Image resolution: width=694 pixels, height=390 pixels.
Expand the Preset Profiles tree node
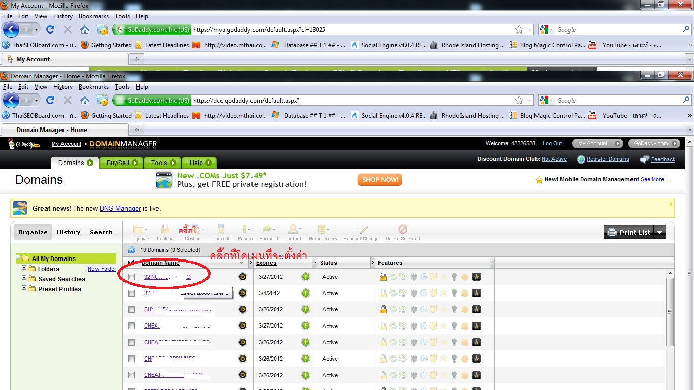[24, 288]
